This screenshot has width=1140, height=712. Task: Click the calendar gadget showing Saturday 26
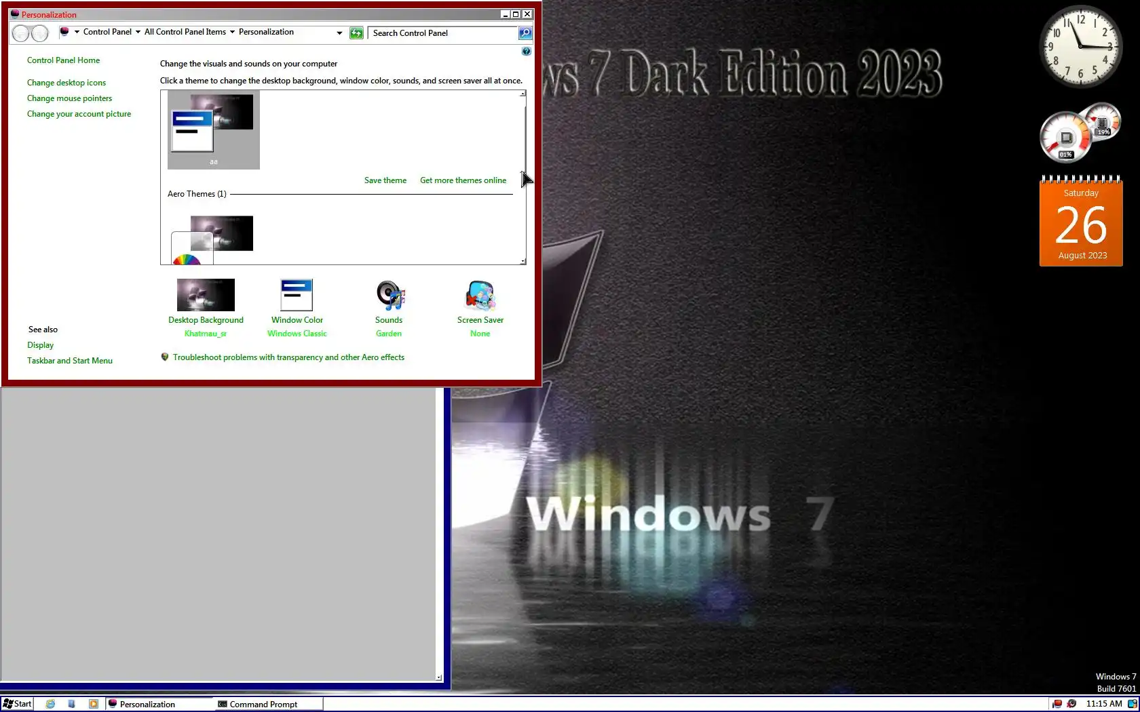tap(1081, 221)
